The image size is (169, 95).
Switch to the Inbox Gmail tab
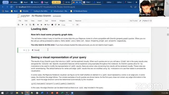click(x=14, y=2)
